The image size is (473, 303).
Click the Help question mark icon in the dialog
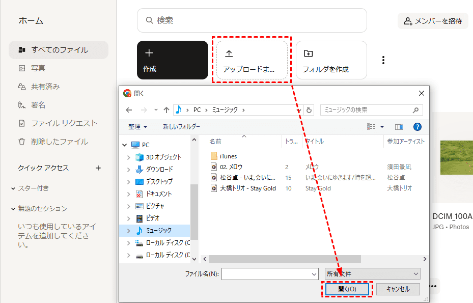(x=417, y=127)
